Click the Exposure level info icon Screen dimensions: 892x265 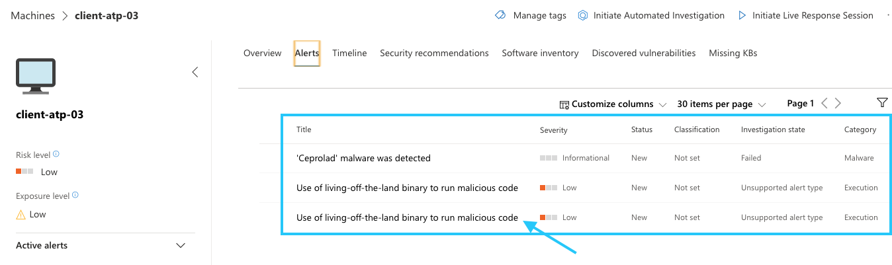tap(75, 196)
